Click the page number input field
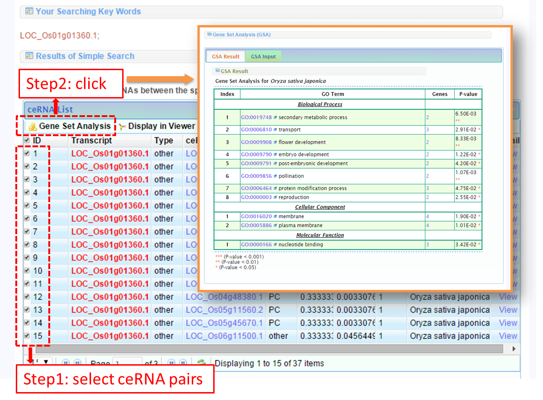 pyautogui.click(x=127, y=363)
